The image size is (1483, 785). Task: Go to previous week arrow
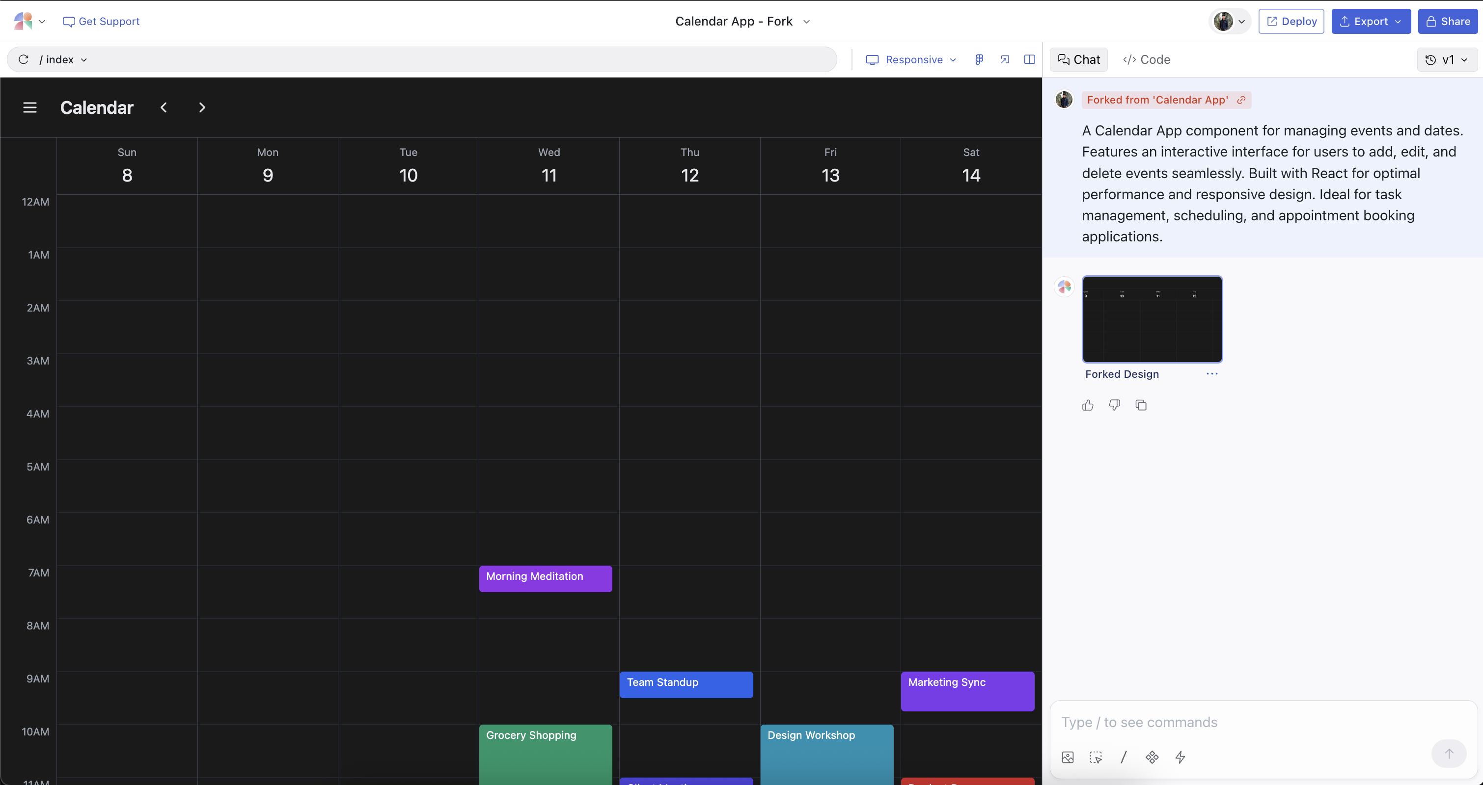(x=164, y=107)
